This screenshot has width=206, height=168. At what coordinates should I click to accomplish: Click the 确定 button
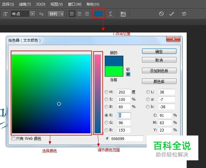coord(159,52)
